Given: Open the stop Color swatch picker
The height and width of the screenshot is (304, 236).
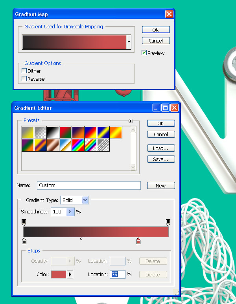Looking at the screenshot, I should coord(59,274).
